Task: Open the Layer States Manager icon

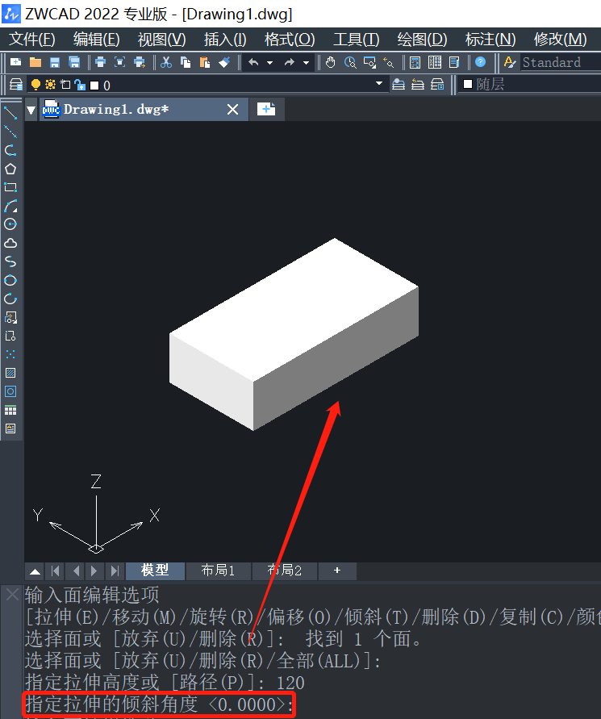Action: pyautogui.click(x=437, y=85)
